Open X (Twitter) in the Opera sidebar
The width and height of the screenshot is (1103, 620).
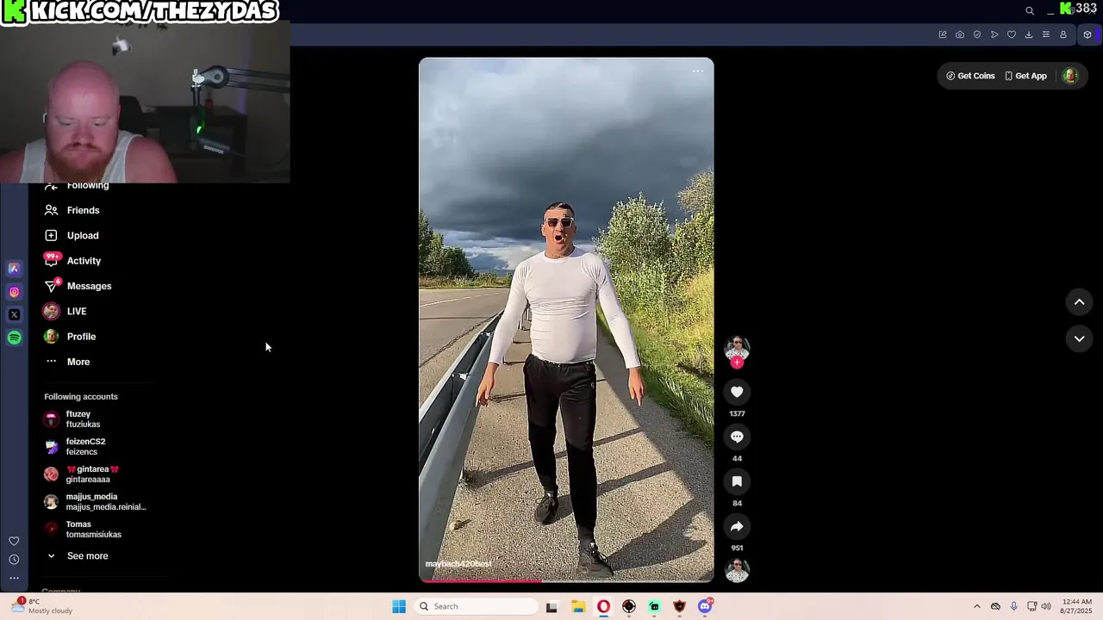(14, 314)
